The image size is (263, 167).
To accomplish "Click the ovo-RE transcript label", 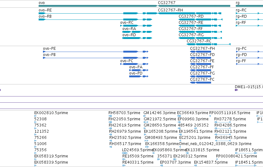I will point(45,10).
